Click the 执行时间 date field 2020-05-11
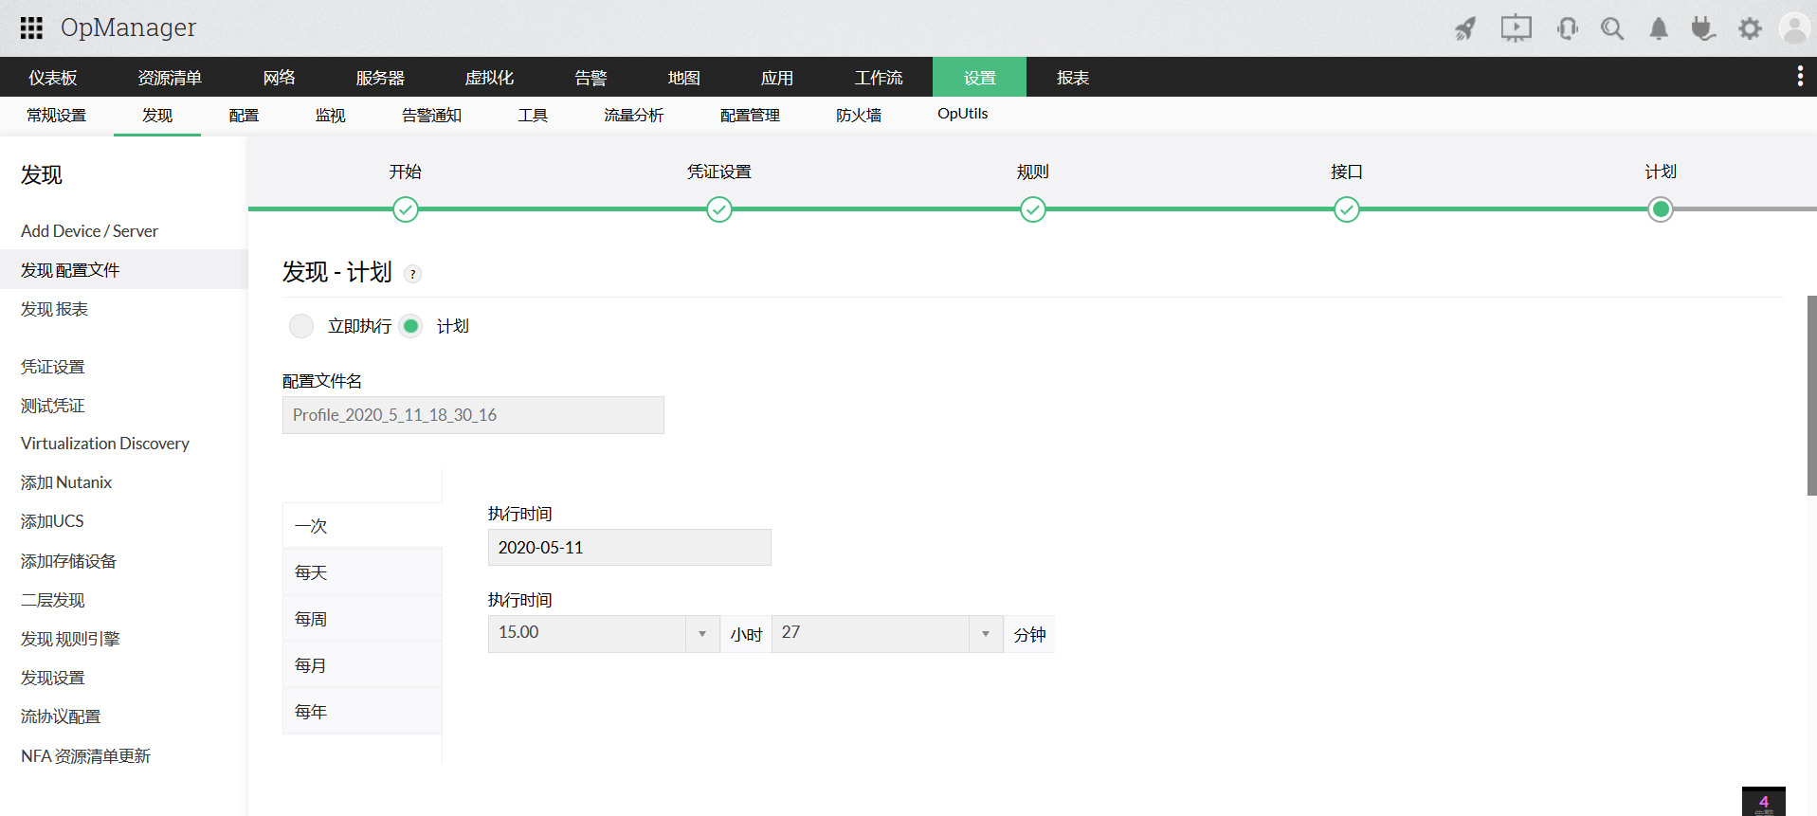Screen dimensions: 1817x816 pos(628,548)
